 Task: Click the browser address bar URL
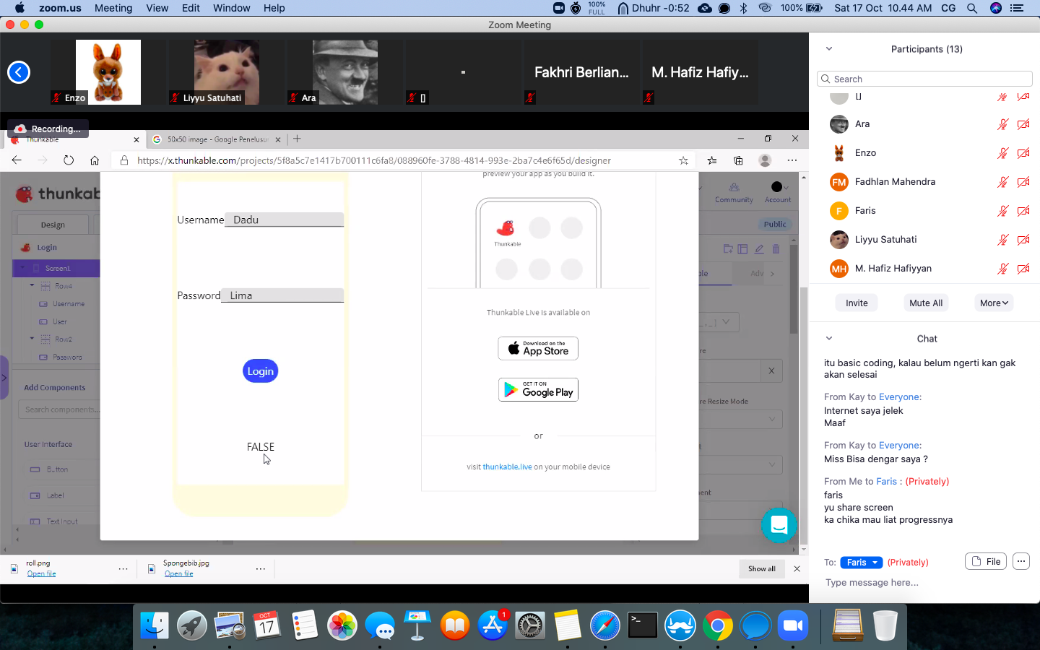(374, 160)
